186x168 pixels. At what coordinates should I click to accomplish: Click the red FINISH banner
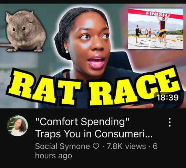[x=155, y=14]
